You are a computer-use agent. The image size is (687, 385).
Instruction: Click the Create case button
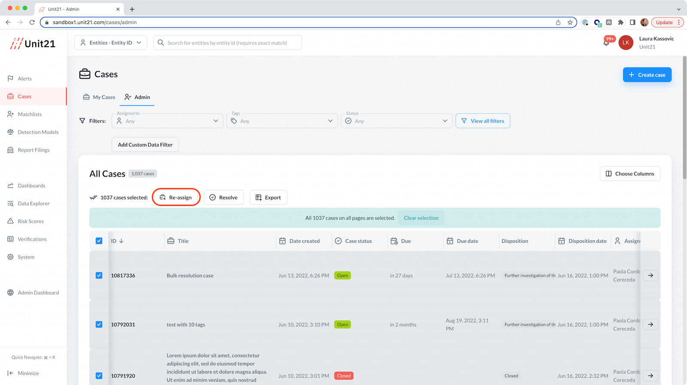(647, 75)
